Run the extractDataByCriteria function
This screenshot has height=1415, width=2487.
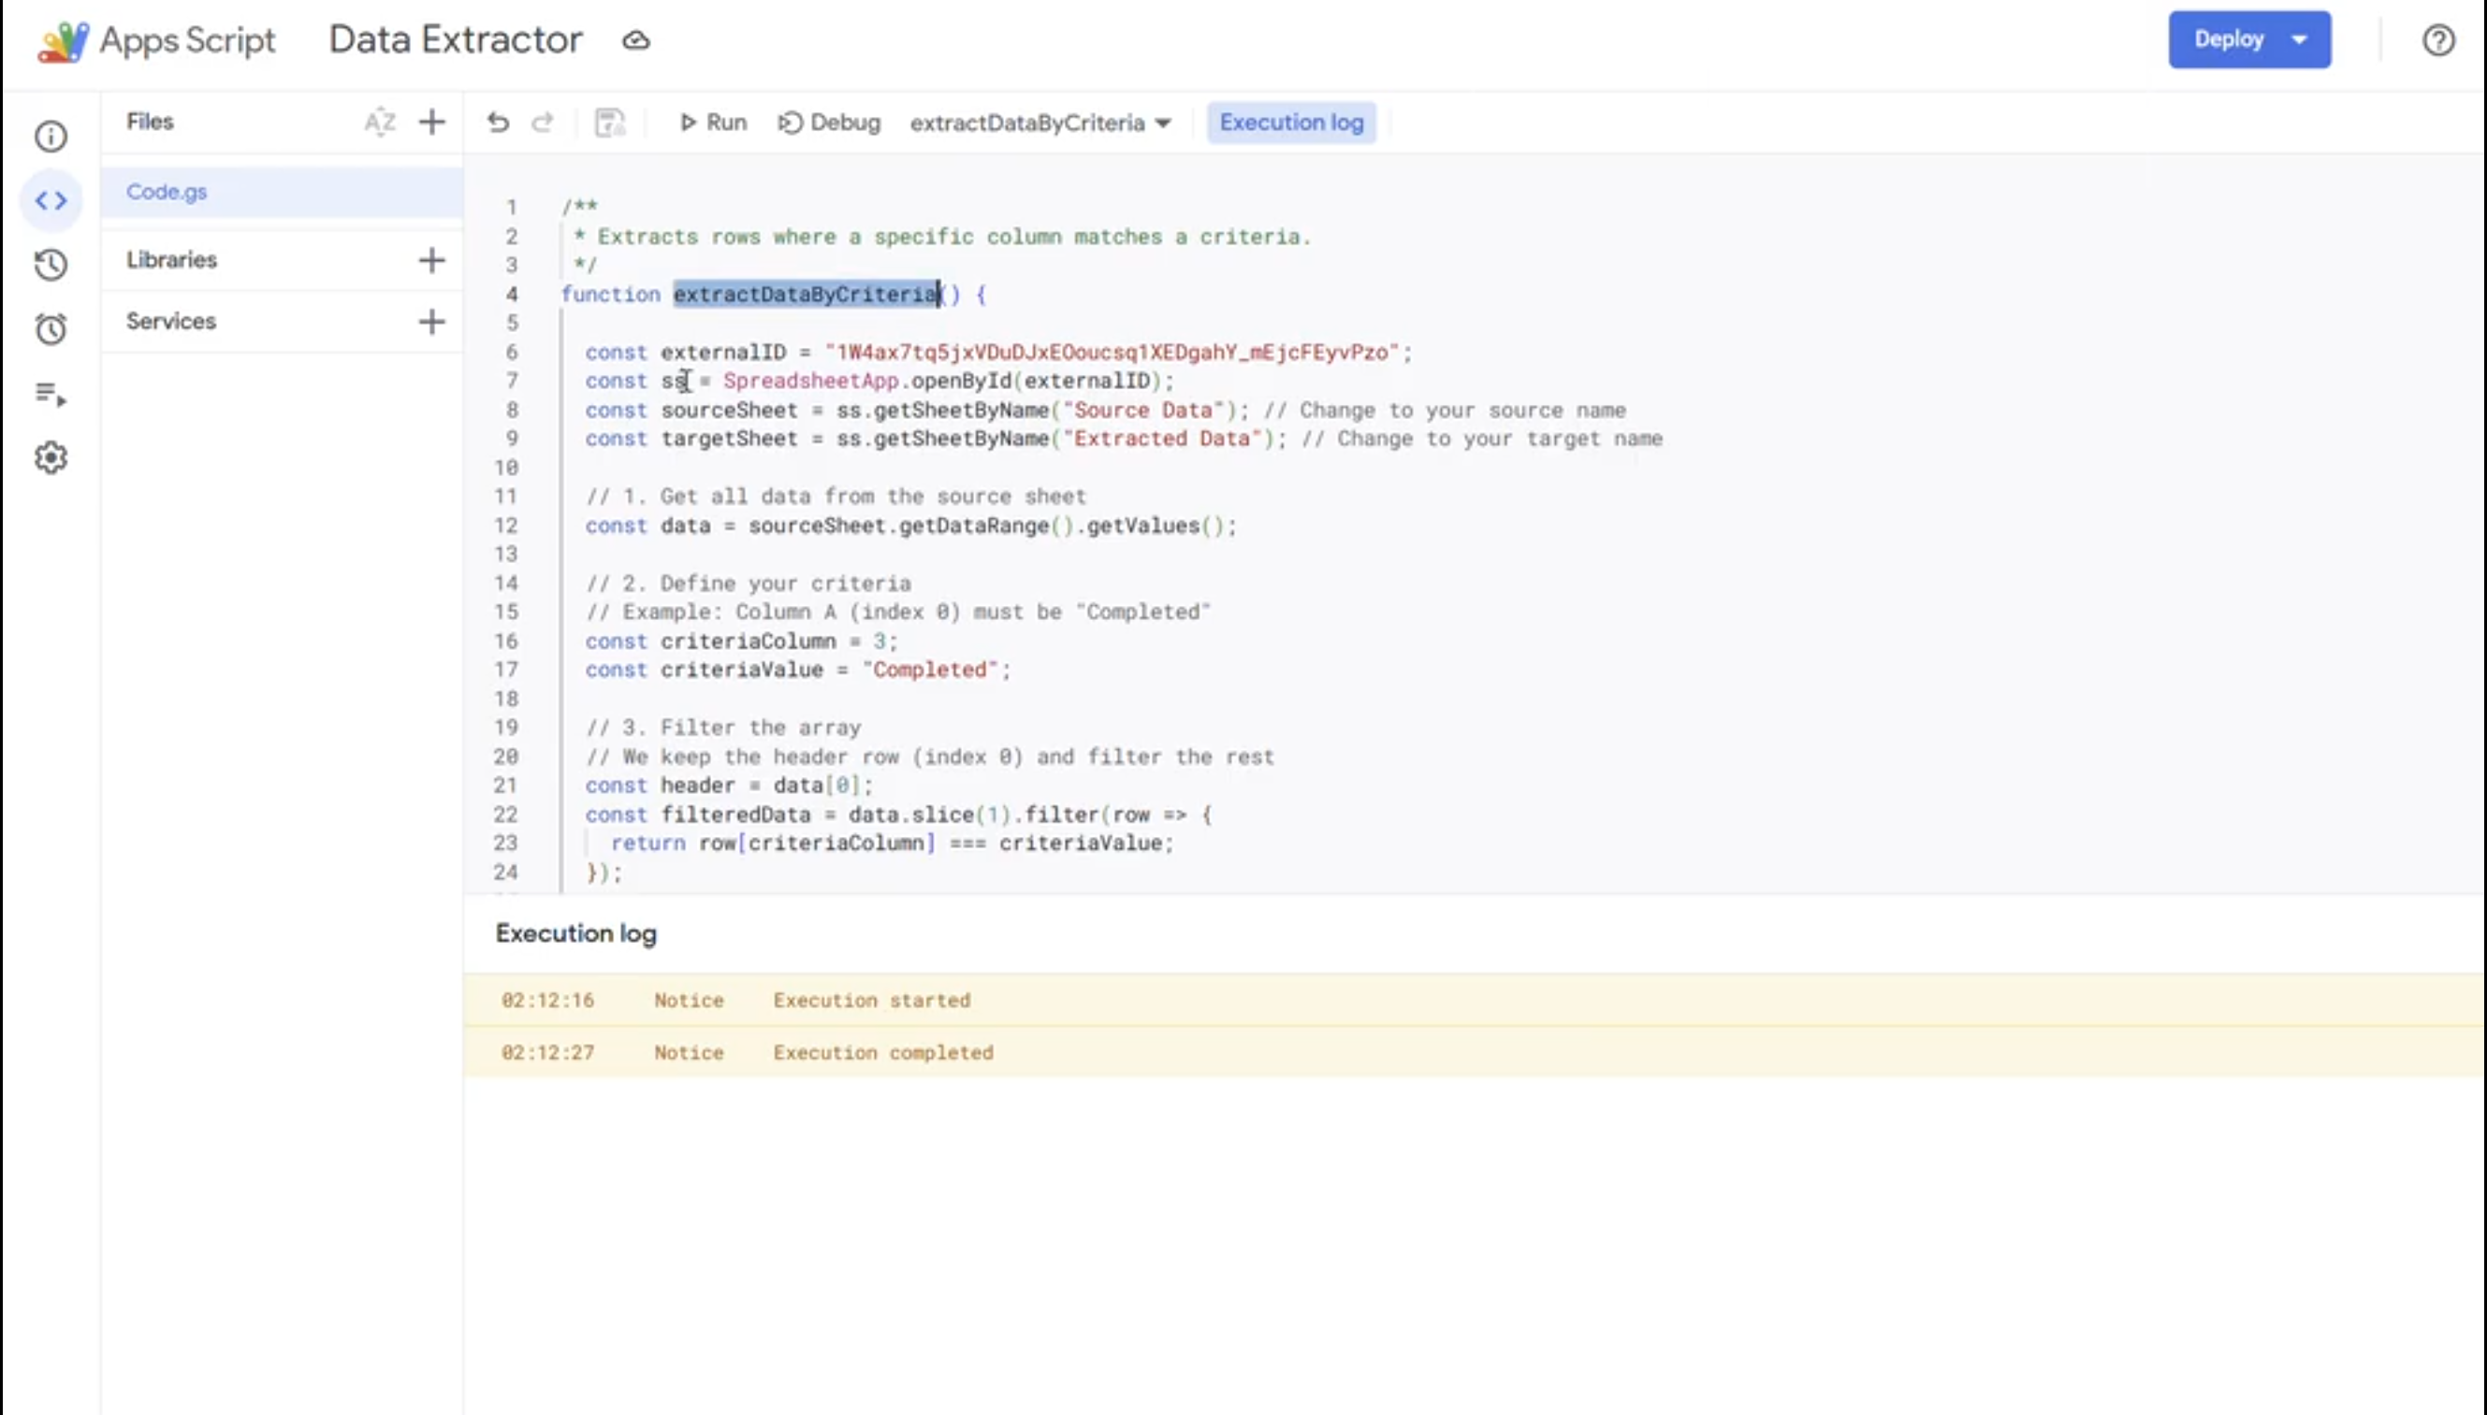tap(711, 123)
